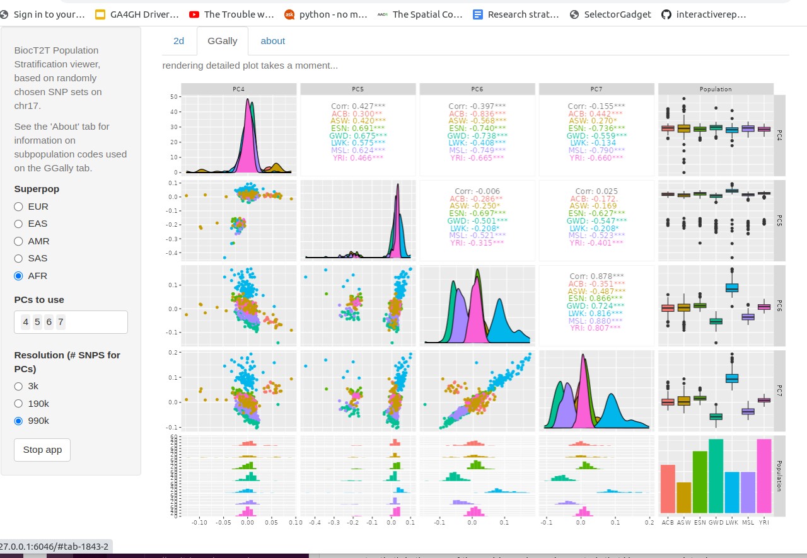Open the about tab
Image resolution: width=807 pixels, height=558 pixels.
point(272,41)
